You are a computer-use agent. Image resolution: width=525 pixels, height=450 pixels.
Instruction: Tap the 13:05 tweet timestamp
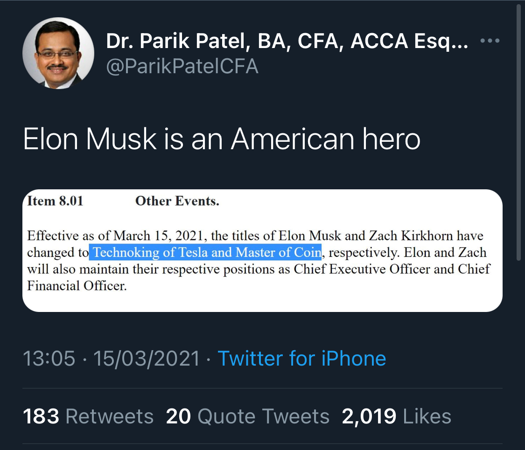(x=49, y=359)
